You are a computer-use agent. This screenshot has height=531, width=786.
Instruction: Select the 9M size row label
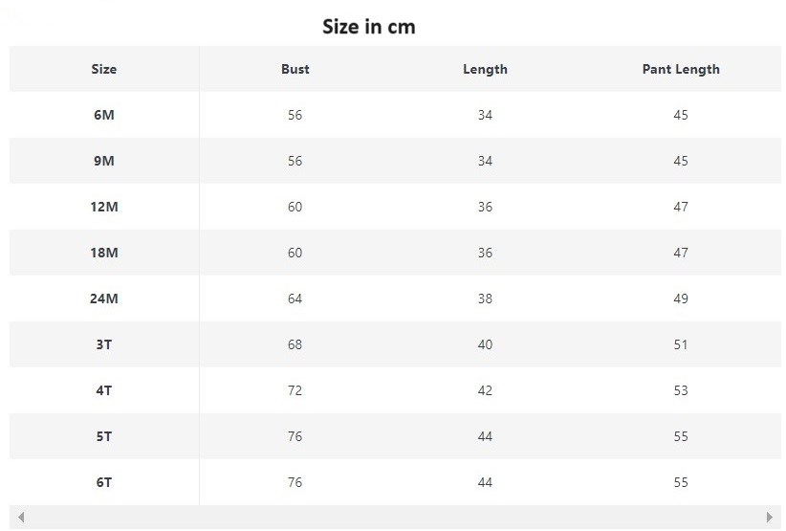104,161
